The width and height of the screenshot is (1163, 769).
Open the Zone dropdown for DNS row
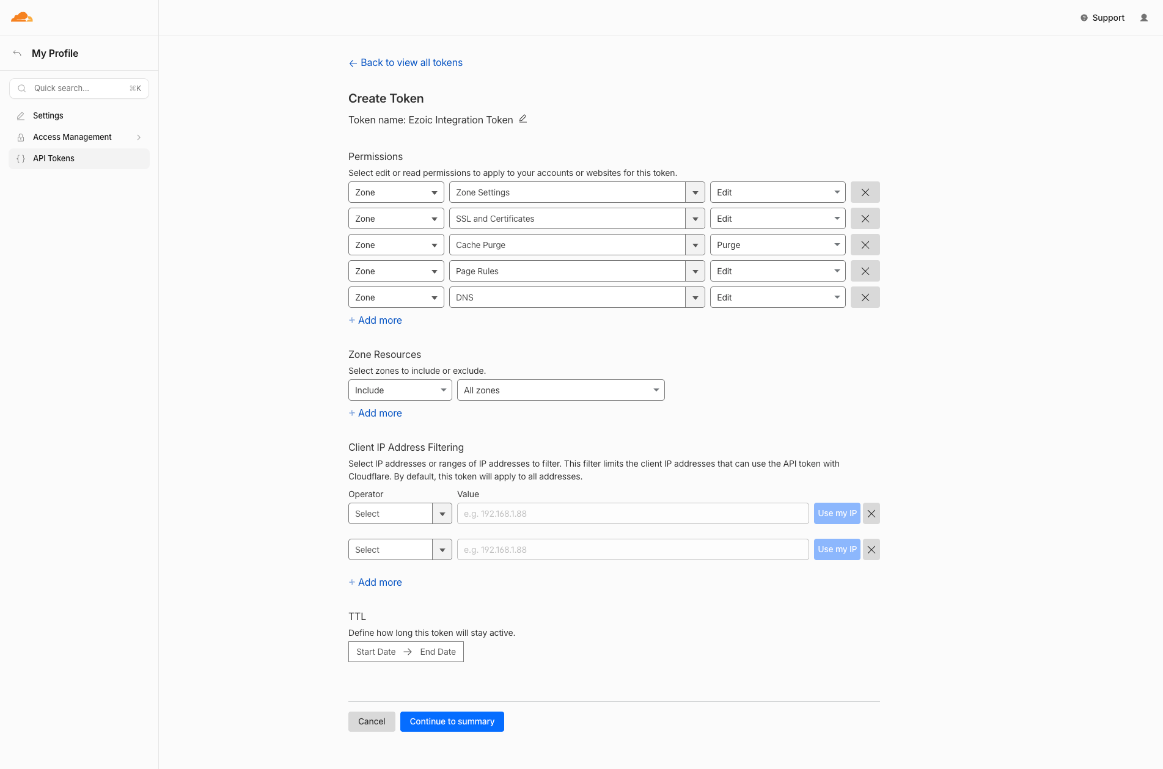396,297
